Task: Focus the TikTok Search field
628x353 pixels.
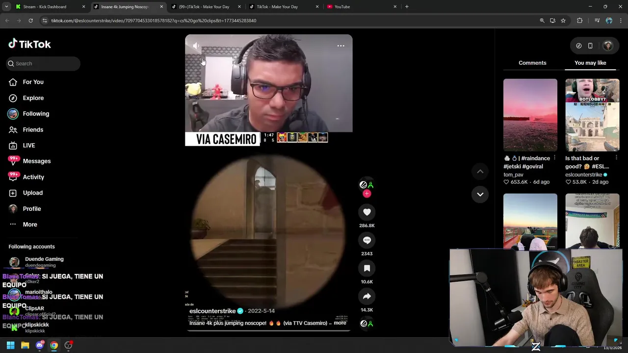Action: tap(43, 63)
